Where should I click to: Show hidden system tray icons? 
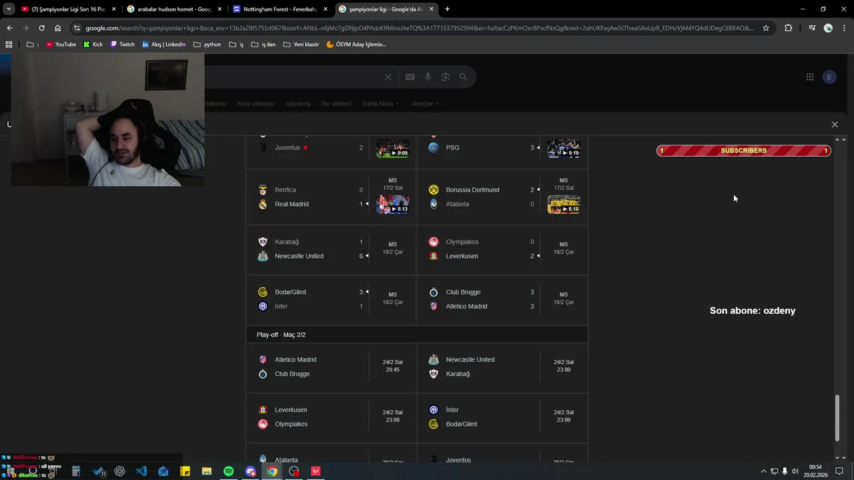(763, 471)
